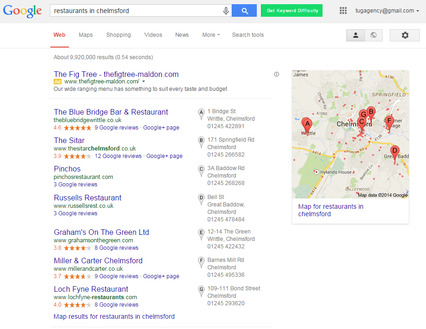Switch to personal results view
Image resolution: width=426 pixels, height=329 pixels.
pos(355,35)
